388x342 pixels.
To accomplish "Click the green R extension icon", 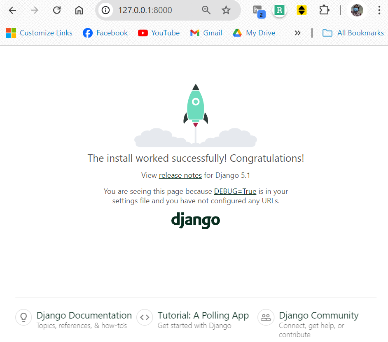I will coord(280,10).
